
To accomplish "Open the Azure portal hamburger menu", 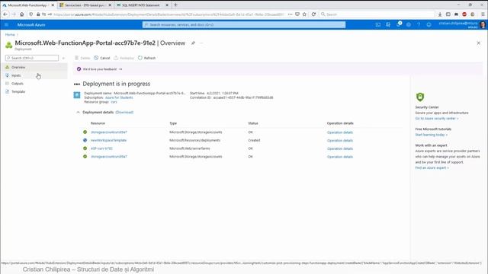I will [7, 24].
